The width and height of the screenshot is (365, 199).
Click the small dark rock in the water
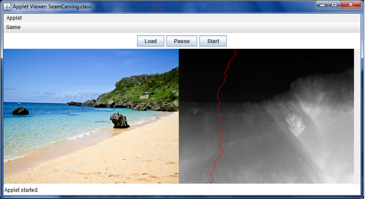coord(20,111)
